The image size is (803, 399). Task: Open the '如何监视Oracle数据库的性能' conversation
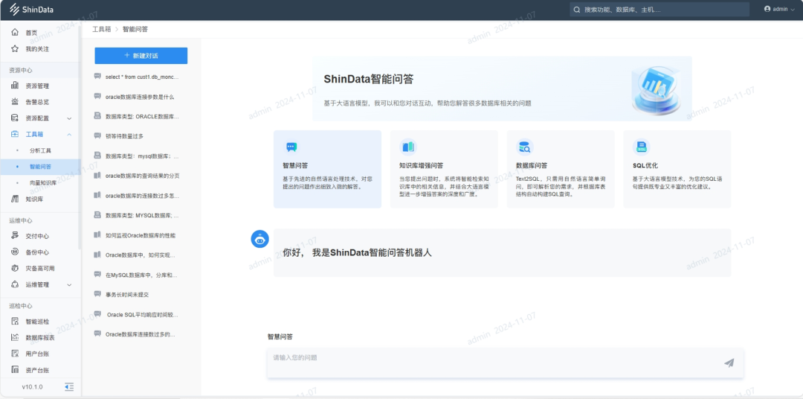141,235
